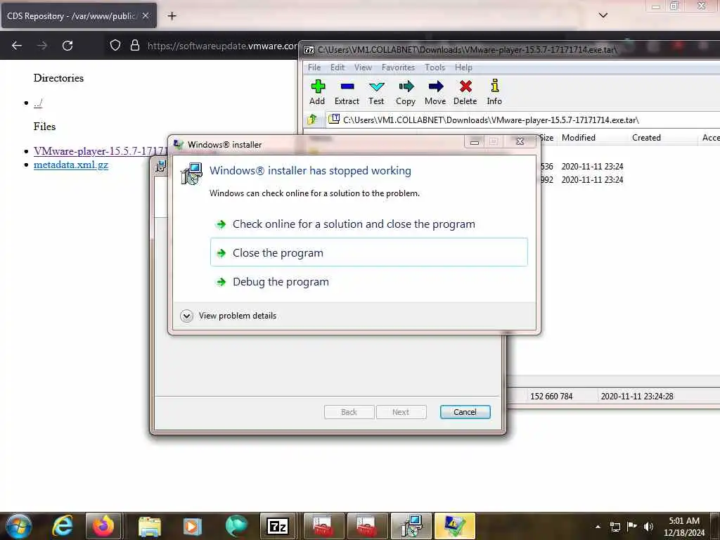This screenshot has width=720, height=540.
Task: Open the Windows Start menu
Action: pyautogui.click(x=18, y=526)
